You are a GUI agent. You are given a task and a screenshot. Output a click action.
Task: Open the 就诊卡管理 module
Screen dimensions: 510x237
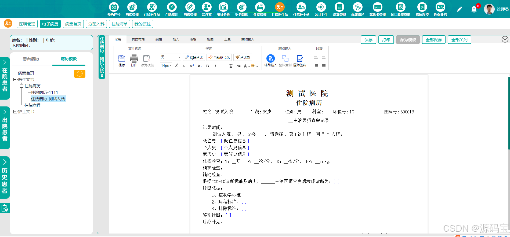click(378, 9)
